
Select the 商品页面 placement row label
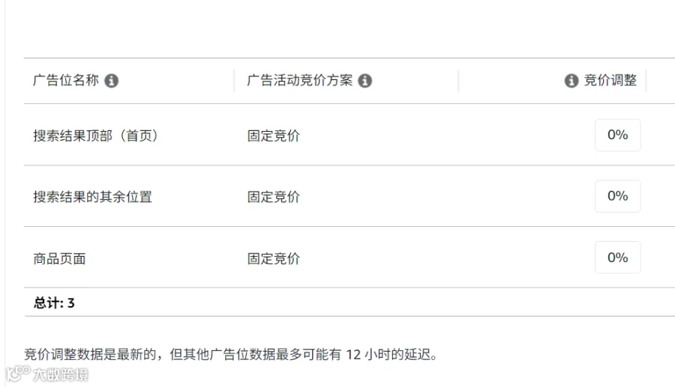(59, 259)
